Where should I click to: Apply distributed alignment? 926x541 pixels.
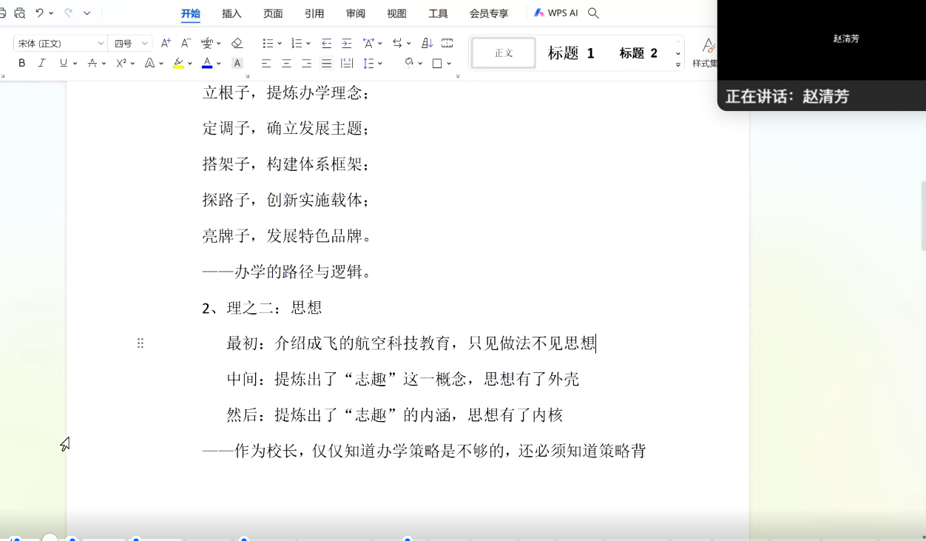[346, 64]
